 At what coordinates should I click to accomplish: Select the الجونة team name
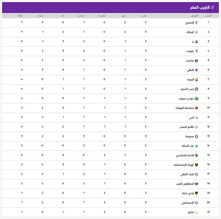point(191,80)
